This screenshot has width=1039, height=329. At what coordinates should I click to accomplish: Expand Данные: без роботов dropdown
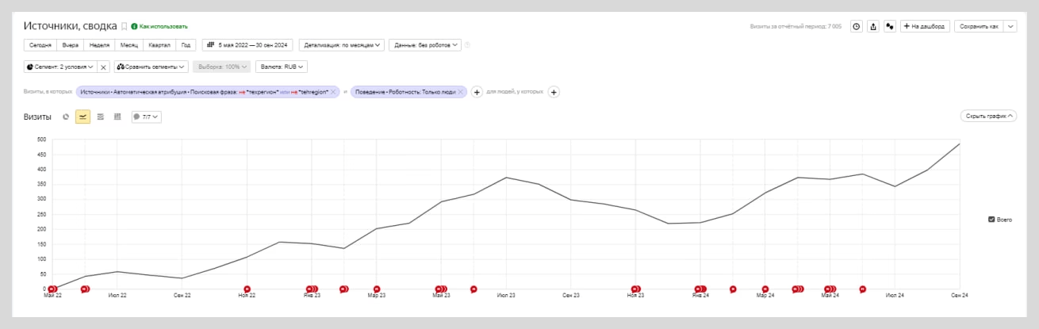[x=425, y=45]
